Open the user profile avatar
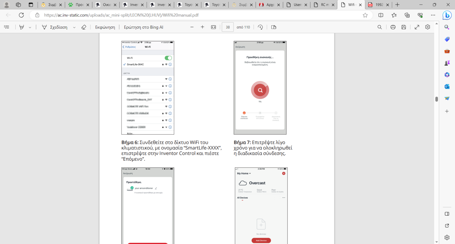 click(x=7, y=5)
